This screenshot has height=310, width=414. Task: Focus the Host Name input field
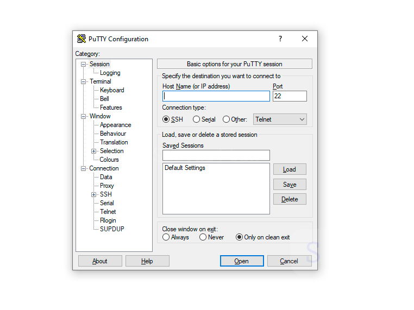click(x=216, y=96)
